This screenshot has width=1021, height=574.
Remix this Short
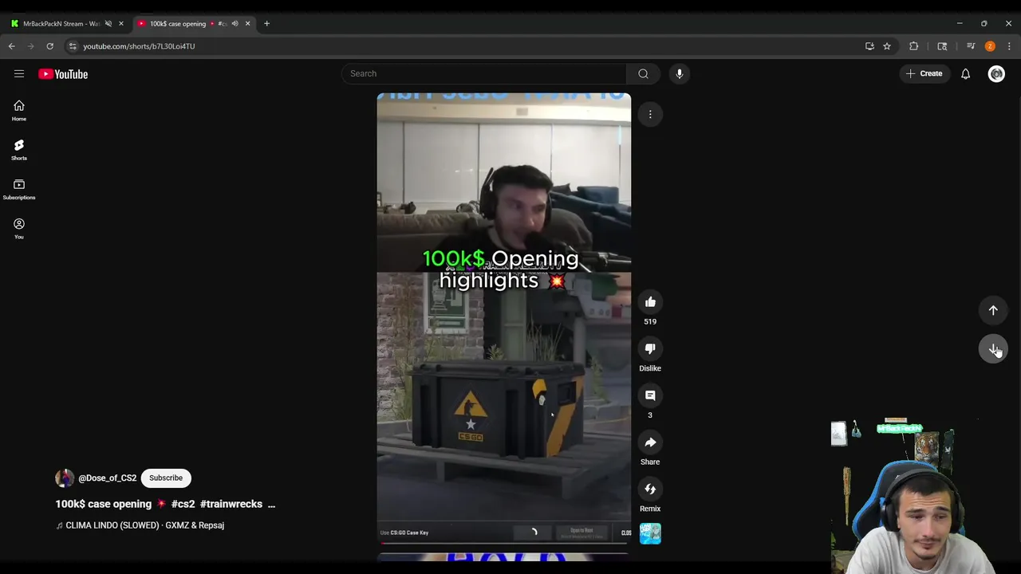pyautogui.click(x=650, y=489)
